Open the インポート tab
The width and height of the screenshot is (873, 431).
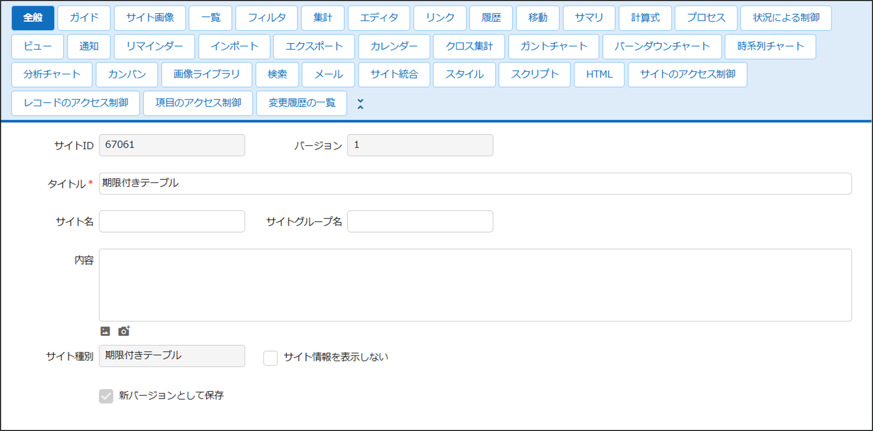234,47
